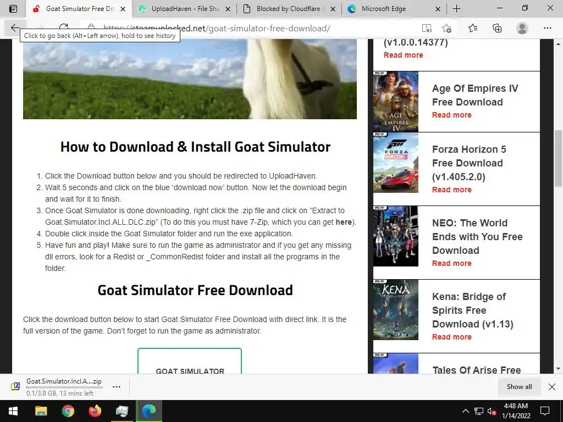This screenshot has height=422, width=563.
Task: Open the tab actions menu icon
Action: tap(13, 9)
